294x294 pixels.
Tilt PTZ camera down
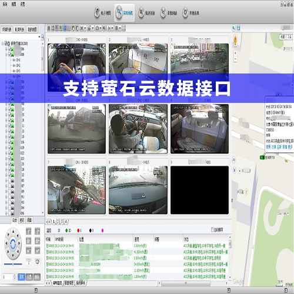pyautogui.click(x=13, y=256)
